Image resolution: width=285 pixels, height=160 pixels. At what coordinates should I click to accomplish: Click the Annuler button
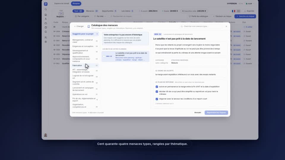[198, 113]
